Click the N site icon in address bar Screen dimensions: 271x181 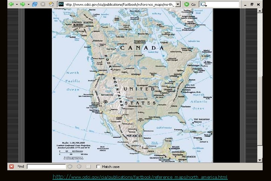[61, 4]
